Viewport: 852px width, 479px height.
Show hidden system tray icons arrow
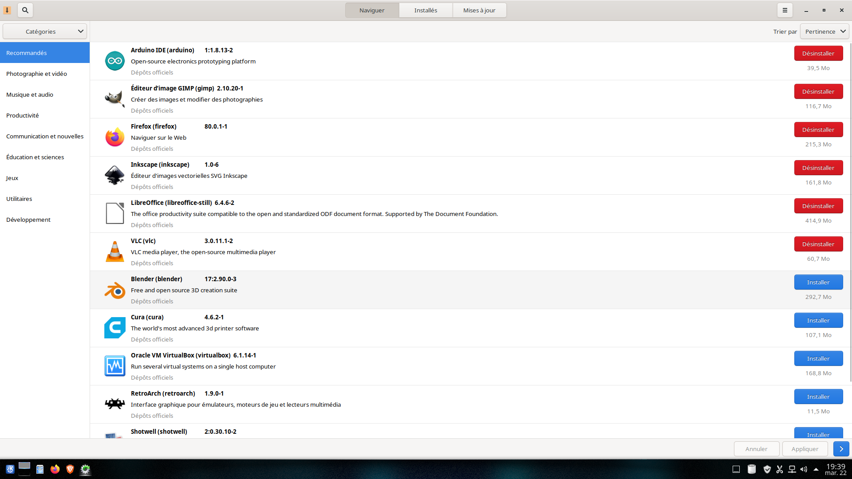click(816, 469)
